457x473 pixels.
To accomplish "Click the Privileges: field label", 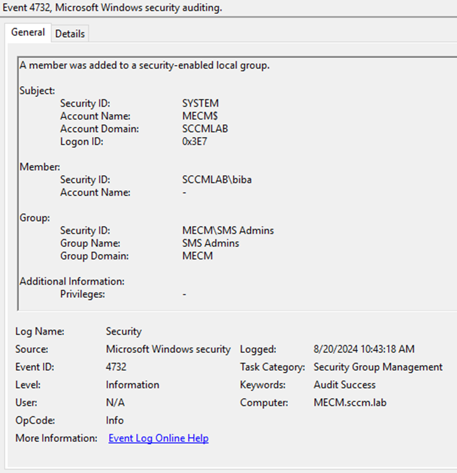I will (83, 294).
